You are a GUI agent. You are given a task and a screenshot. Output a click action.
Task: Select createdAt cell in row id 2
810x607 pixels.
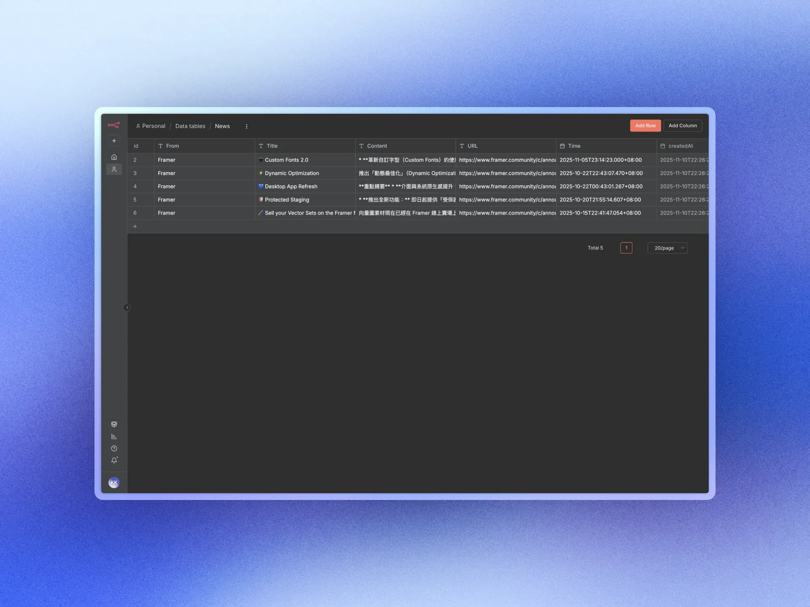pos(683,160)
